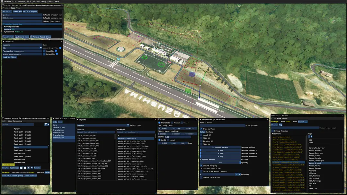The image size is (347, 195).
Task: Click the browse '..' button for AssetDir
Action: point(44,51)
